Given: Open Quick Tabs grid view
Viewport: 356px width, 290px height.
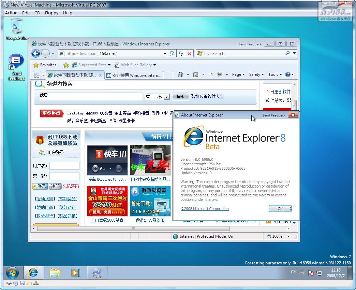Looking at the screenshot, I should (36, 75).
